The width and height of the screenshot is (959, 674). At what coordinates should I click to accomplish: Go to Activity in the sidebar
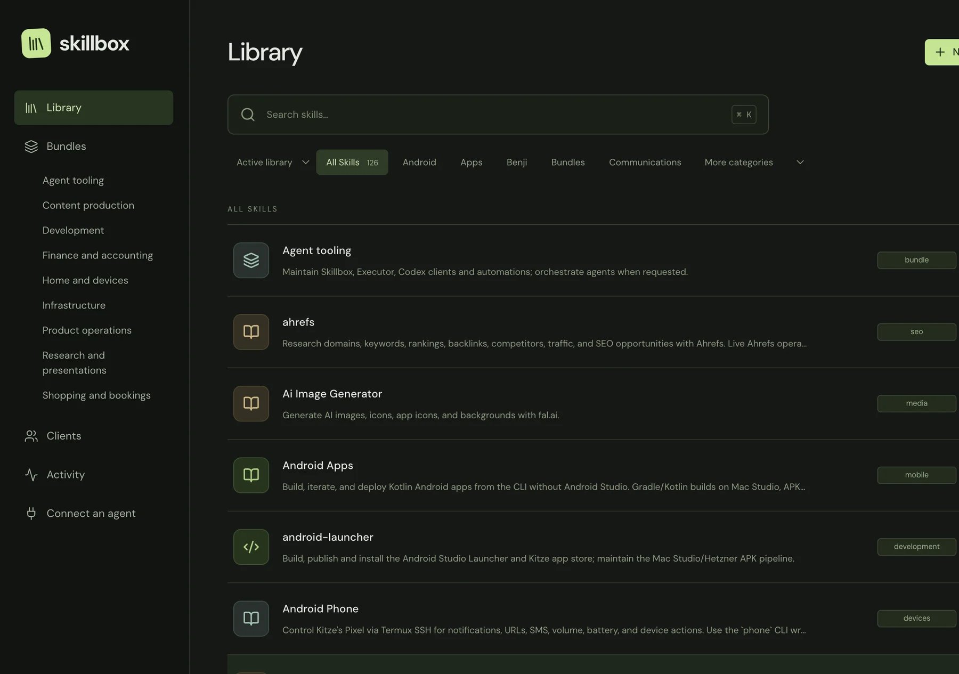coord(94,475)
